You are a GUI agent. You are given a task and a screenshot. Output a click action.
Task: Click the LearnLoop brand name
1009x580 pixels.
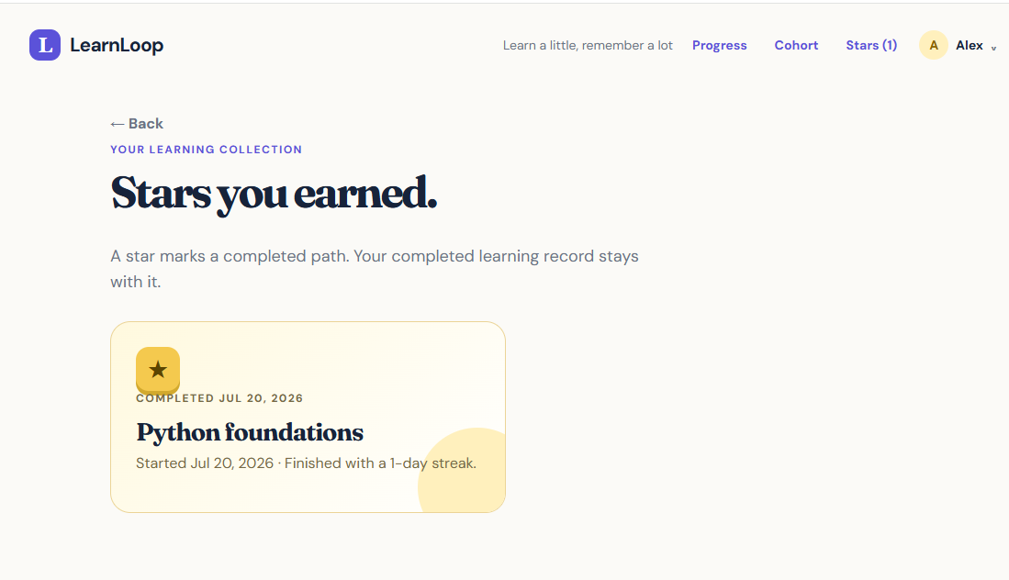pos(117,45)
